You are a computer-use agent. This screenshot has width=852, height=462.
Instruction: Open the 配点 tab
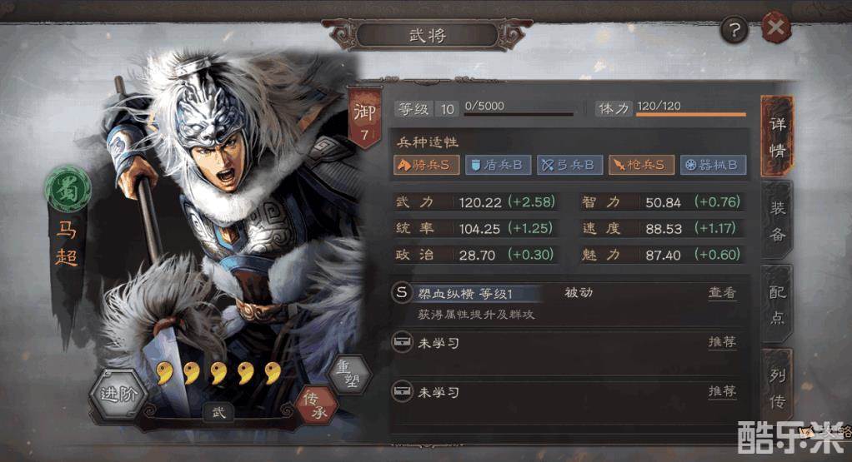click(777, 304)
